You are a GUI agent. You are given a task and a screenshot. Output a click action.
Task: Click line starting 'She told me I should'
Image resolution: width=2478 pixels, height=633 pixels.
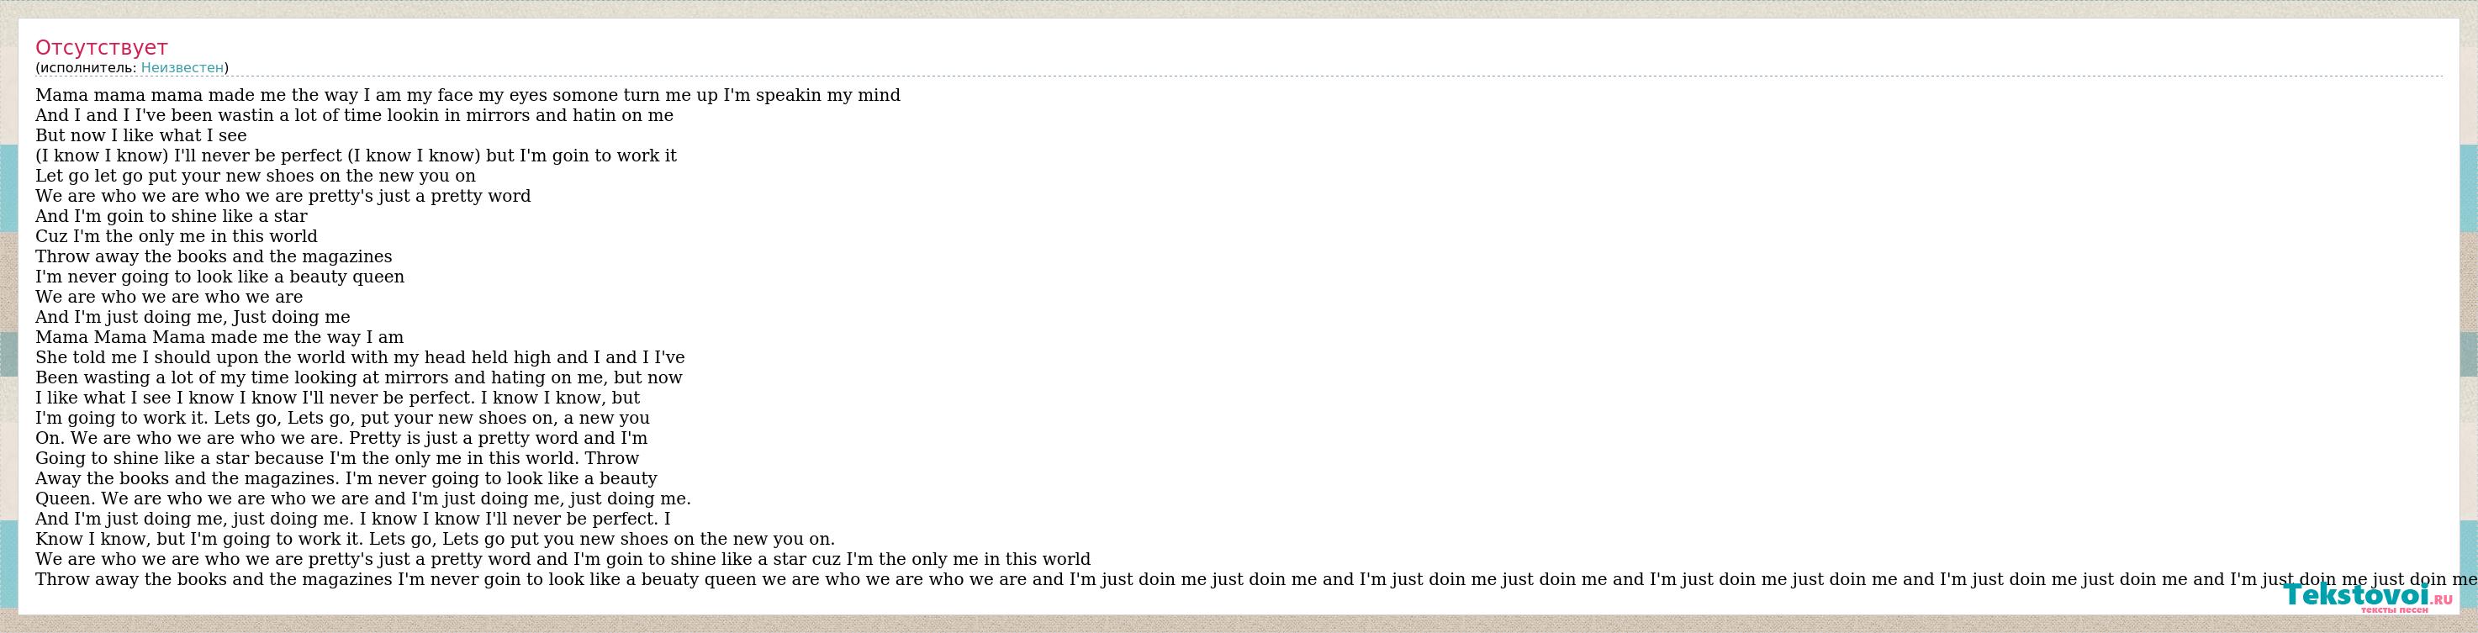[x=360, y=358]
